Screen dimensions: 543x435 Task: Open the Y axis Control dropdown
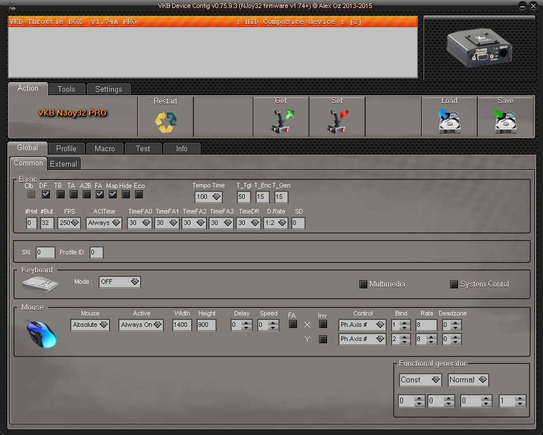pos(362,339)
